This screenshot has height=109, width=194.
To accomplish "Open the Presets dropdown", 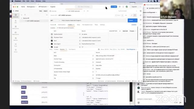I will click(133, 31).
